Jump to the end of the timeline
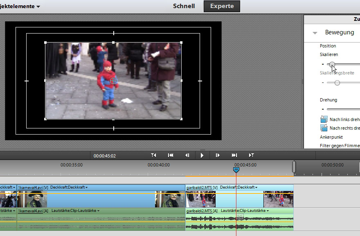 click(234, 155)
